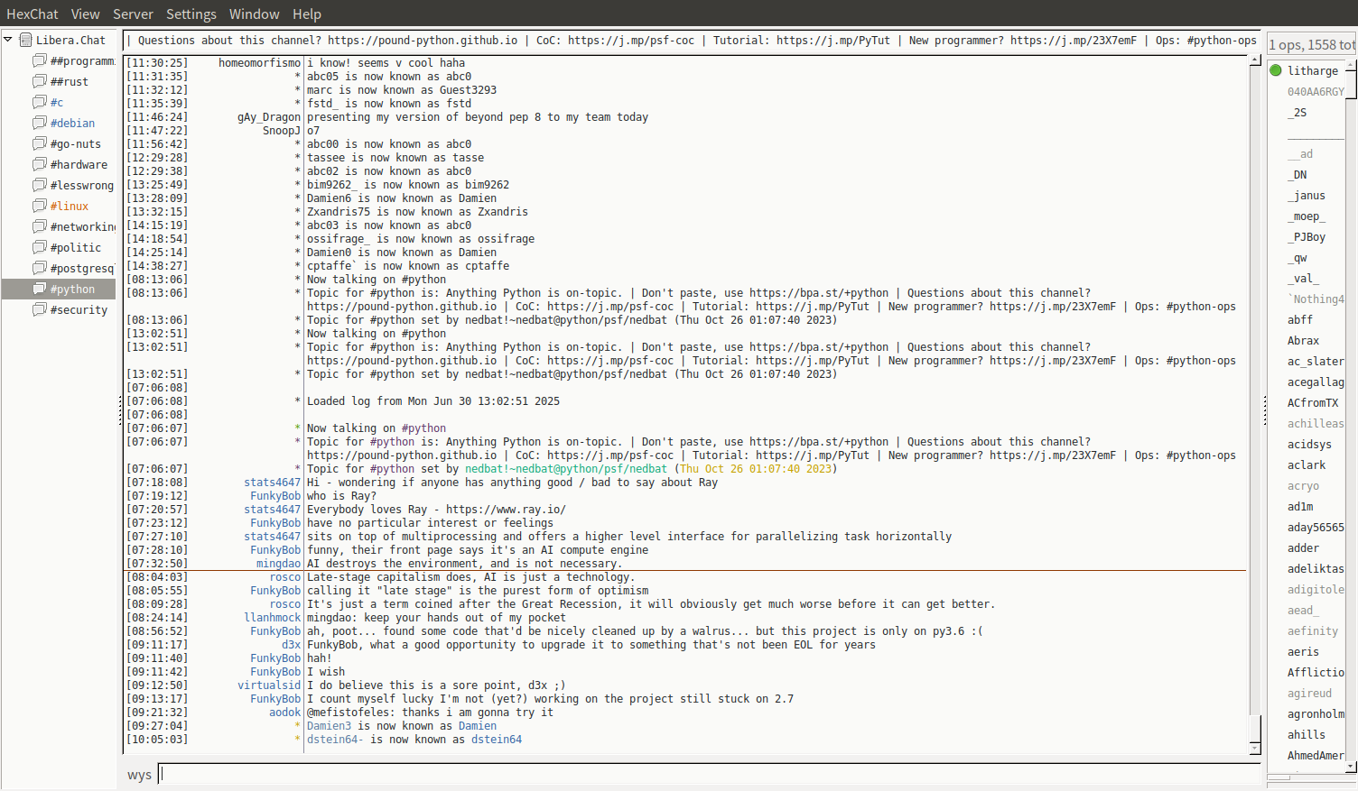The image size is (1358, 791).
Task: Click the channel icon beside #security
Action: click(39, 309)
